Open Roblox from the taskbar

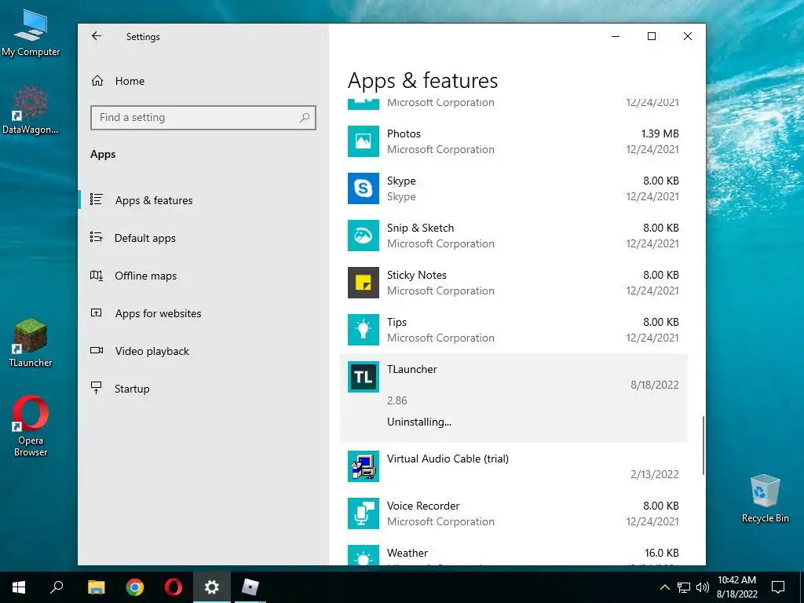tap(250, 587)
